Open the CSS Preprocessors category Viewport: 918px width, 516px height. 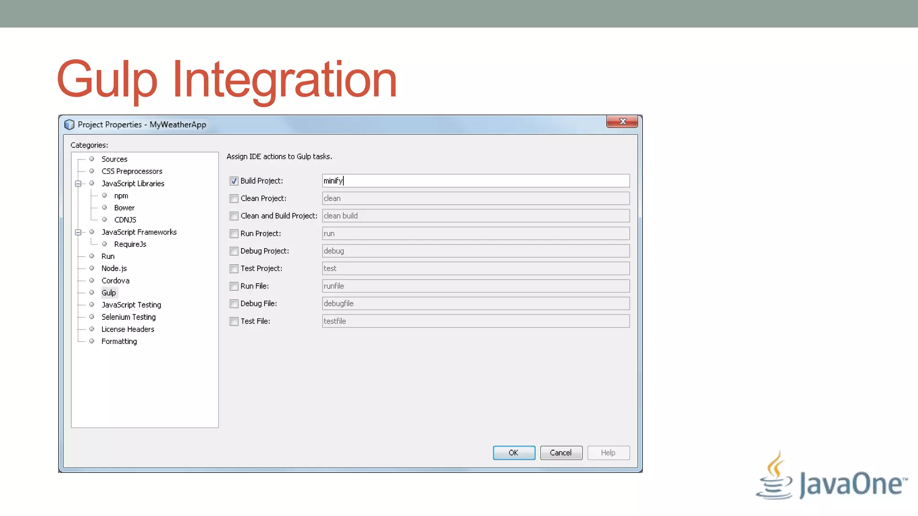(132, 171)
